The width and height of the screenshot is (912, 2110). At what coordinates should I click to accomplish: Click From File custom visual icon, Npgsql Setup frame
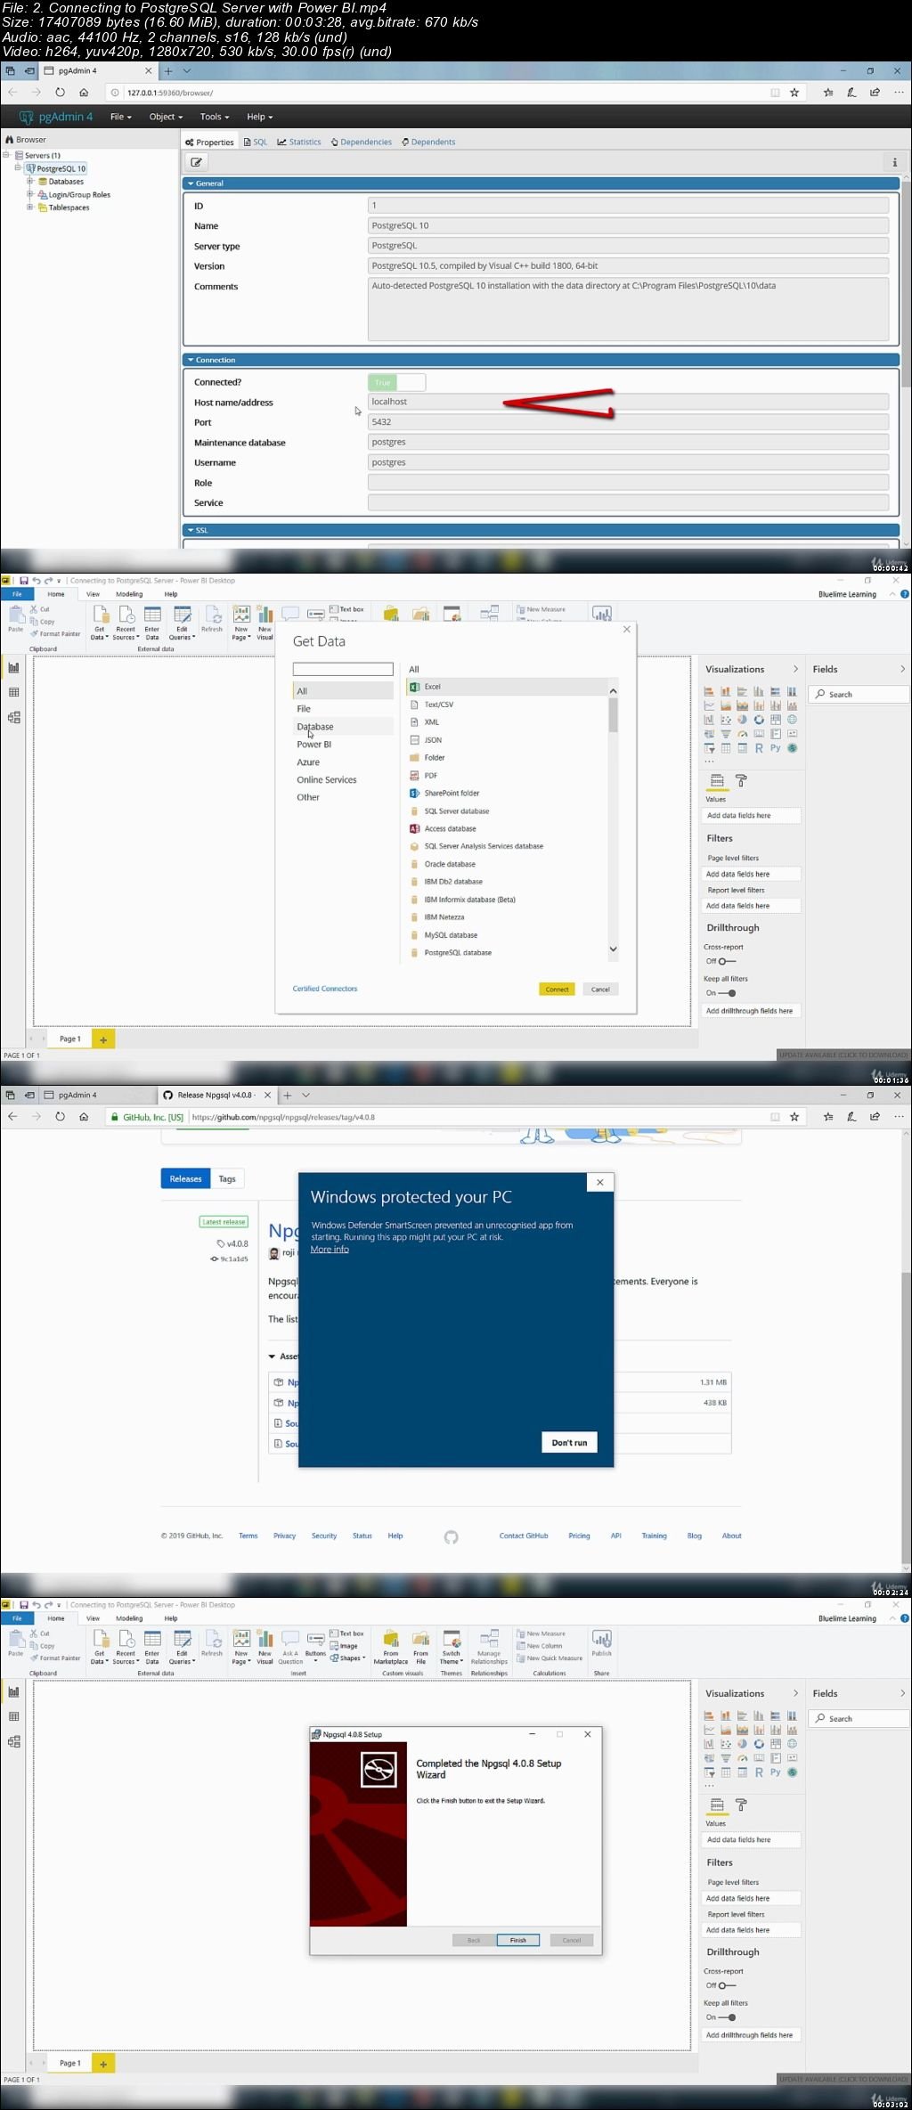point(421,1639)
